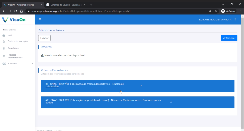Click the Concluir button
The width and height of the screenshot is (244, 131).
(x=229, y=38)
